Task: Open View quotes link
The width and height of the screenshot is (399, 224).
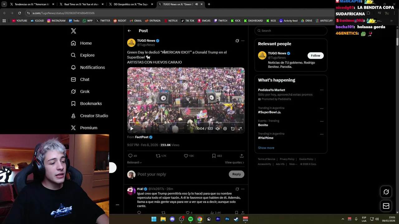Action: (234, 162)
